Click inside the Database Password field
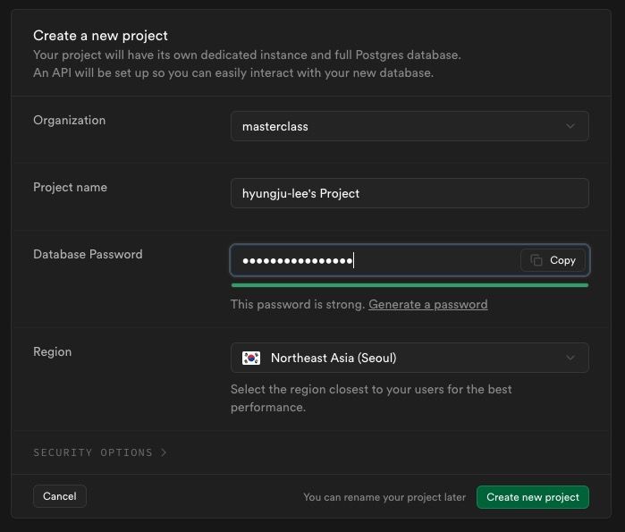 click(x=375, y=260)
